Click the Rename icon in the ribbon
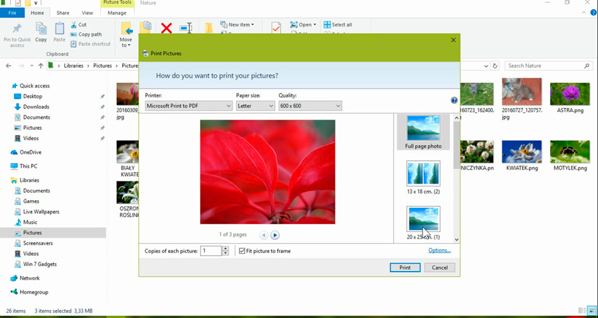598x318 pixels. click(x=186, y=28)
